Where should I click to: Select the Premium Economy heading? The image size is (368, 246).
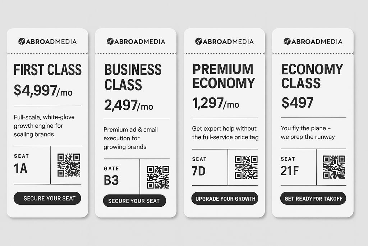click(x=224, y=76)
